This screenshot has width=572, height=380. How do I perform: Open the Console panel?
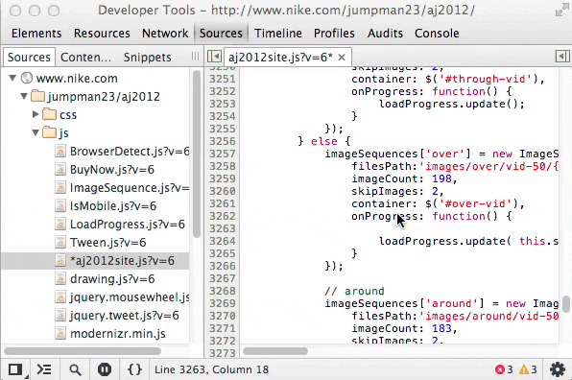[437, 34]
